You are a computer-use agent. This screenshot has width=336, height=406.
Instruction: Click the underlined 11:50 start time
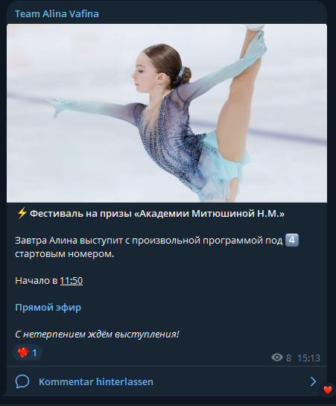point(72,280)
